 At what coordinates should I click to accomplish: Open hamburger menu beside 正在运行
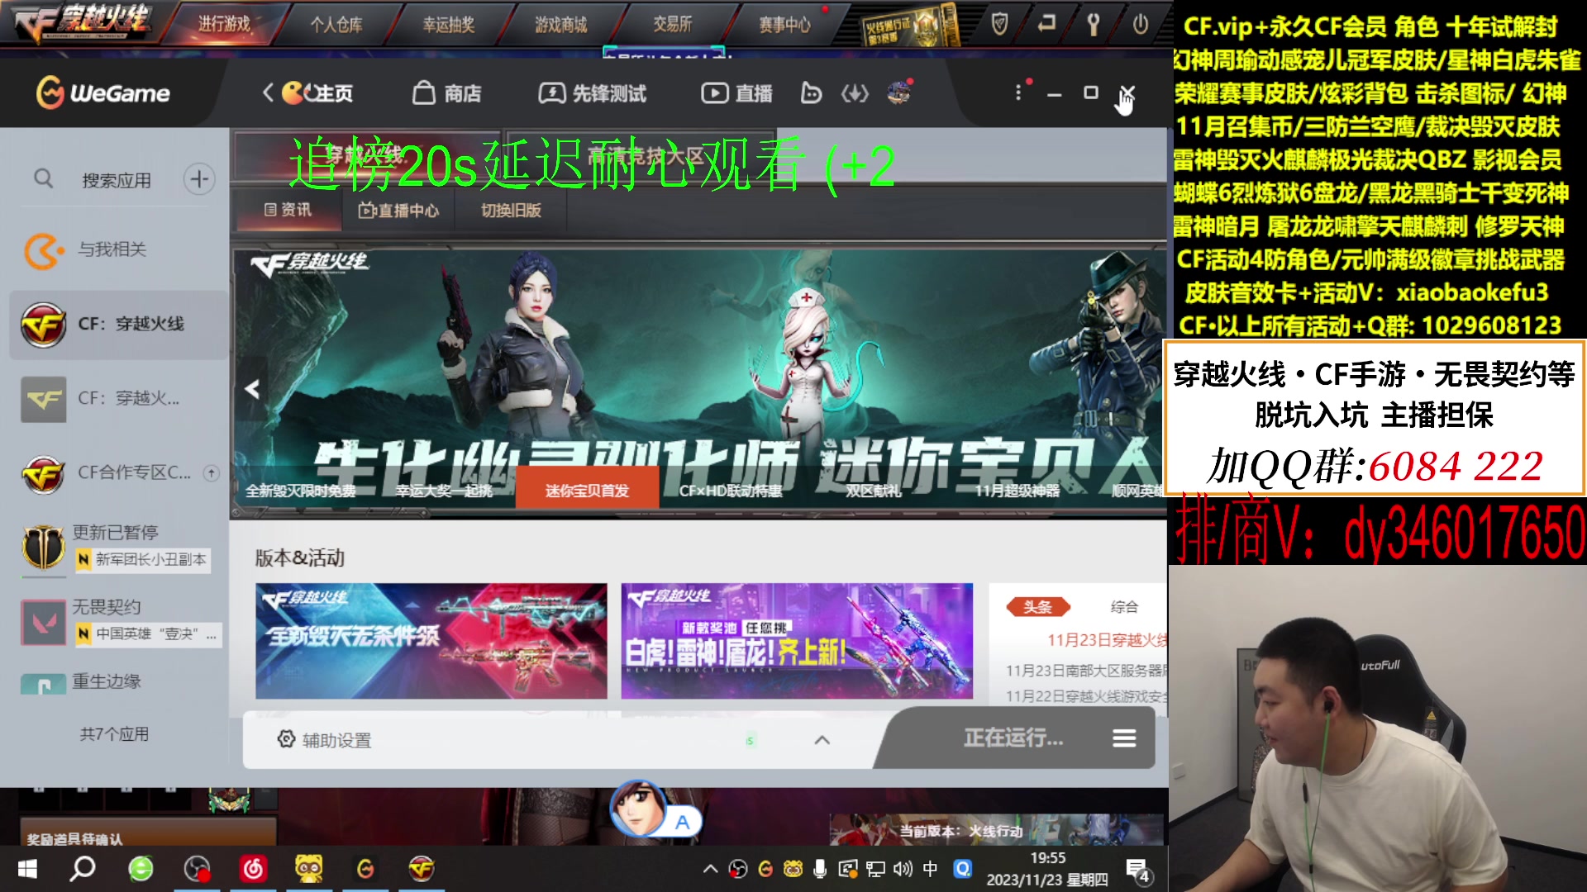[1124, 738]
